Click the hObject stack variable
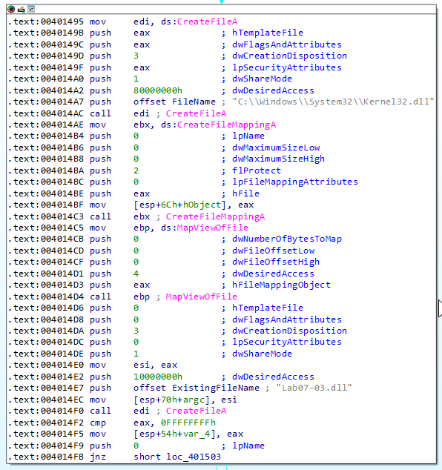The image size is (442, 470). [202, 205]
